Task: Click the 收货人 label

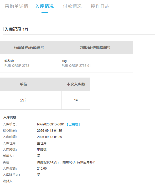Action: pos(8,181)
